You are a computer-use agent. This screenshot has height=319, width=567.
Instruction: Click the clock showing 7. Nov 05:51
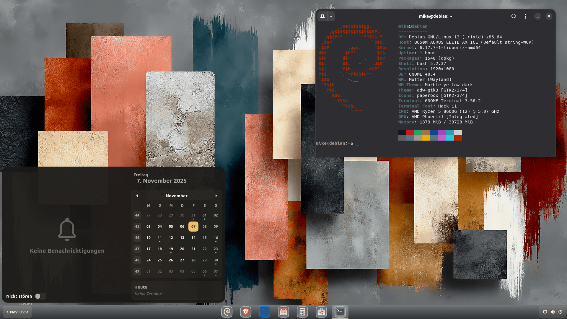(17, 312)
